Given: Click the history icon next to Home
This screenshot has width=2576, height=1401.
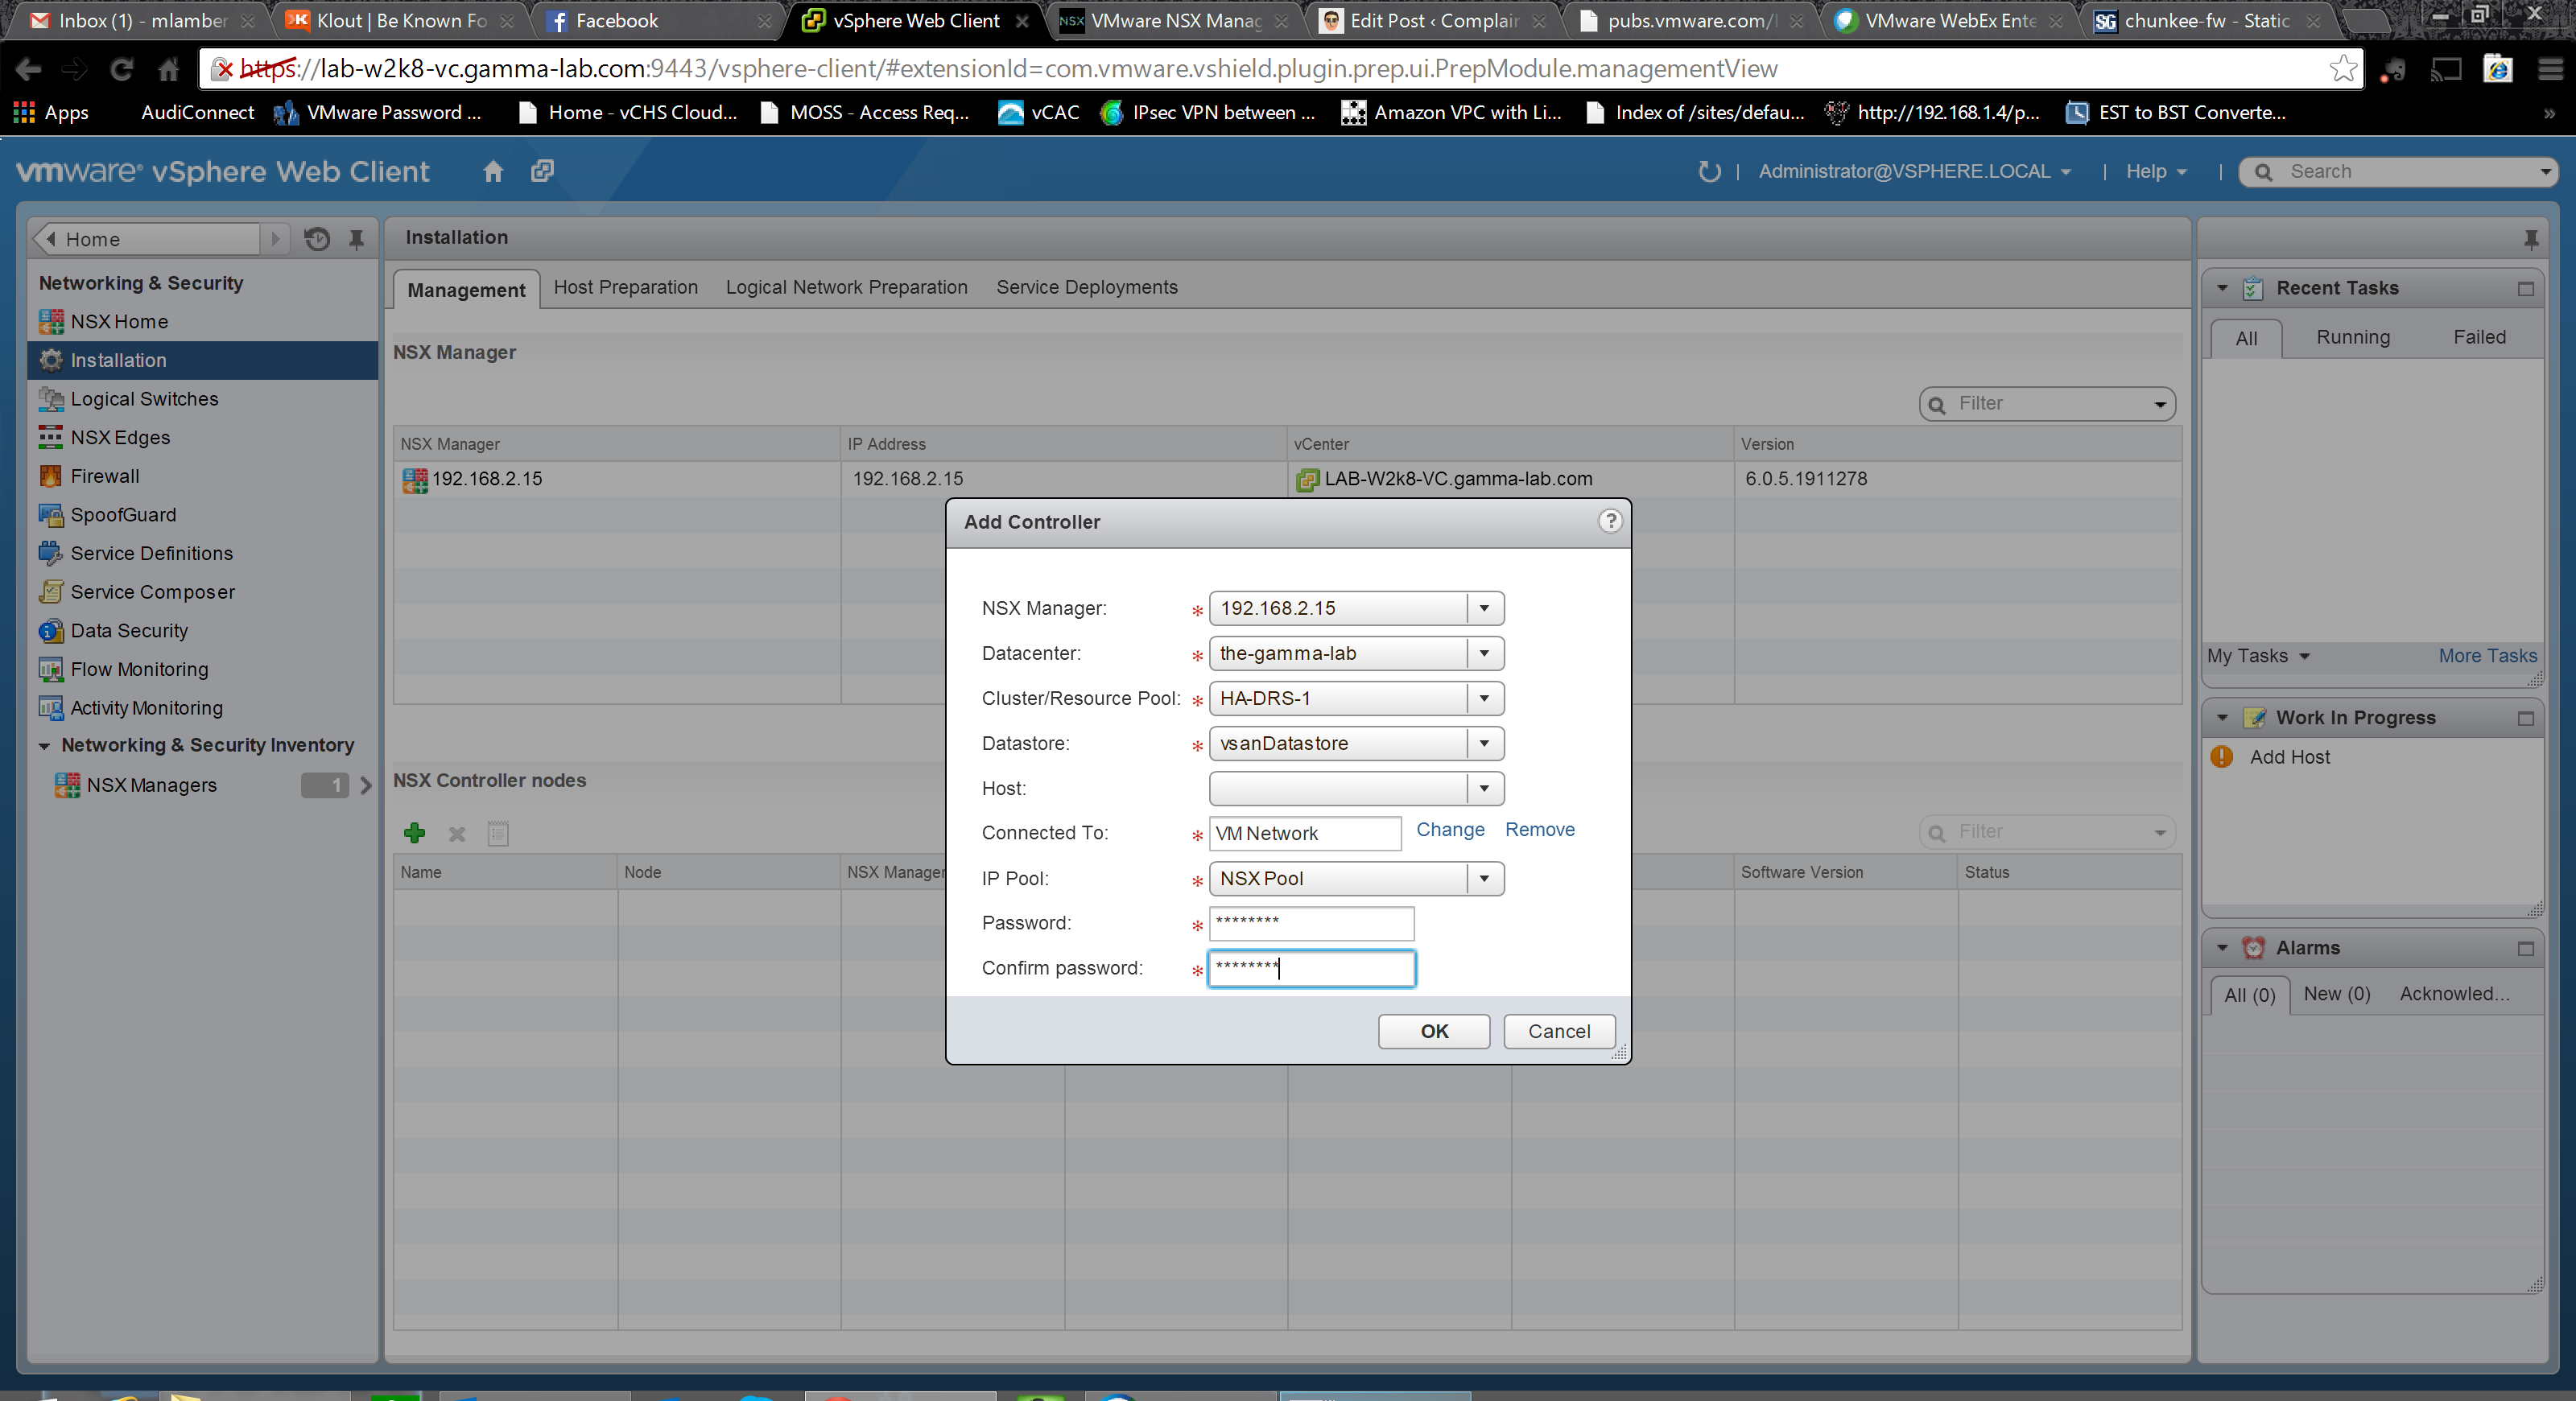Looking at the screenshot, I should point(317,239).
